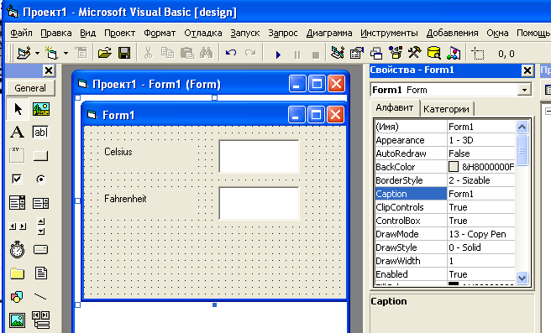Image resolution: width=551 pixels, height=333 pixels.
Task: Select the horizontal scrollbar tool
Action: [x=18, y=226]
